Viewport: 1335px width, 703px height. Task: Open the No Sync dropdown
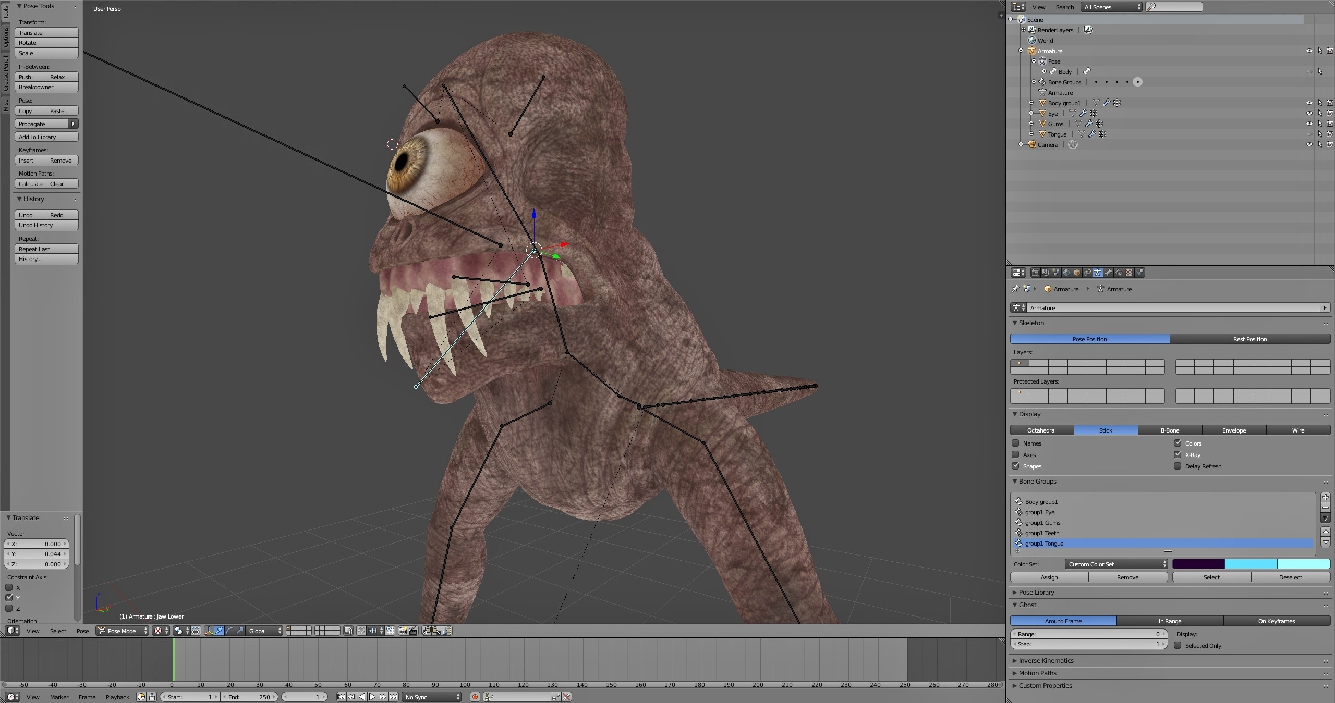(x=432, y=697)
